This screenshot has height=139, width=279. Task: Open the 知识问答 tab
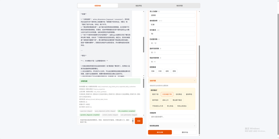(x=179, y=6)
